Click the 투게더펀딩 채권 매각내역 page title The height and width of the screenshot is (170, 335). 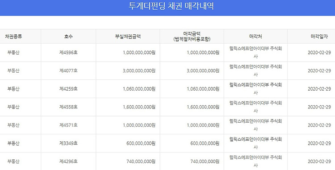click(x=171, y=6)
